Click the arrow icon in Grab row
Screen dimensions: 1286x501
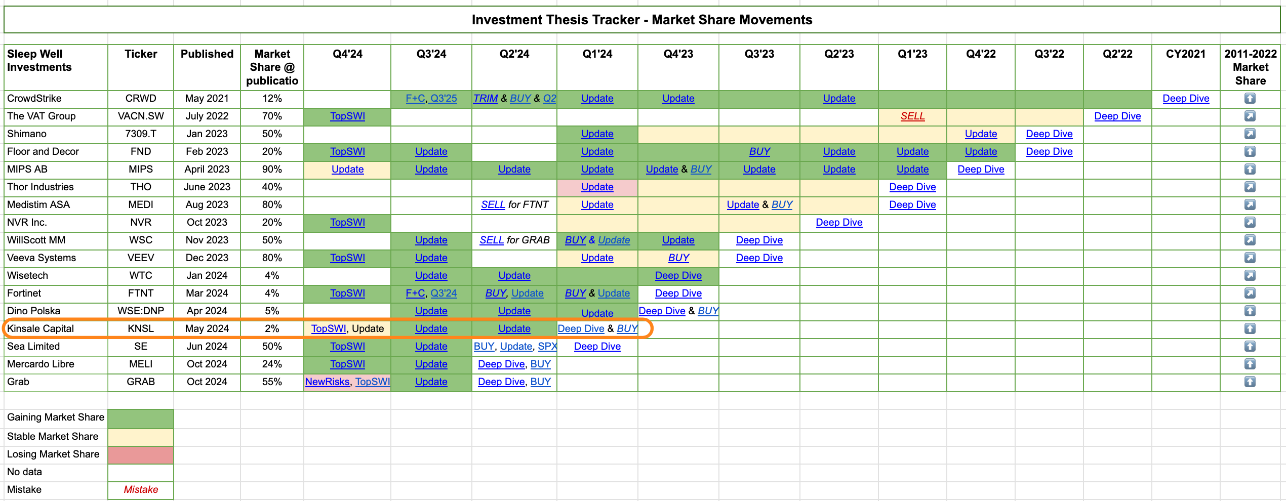click(1250, 382)
